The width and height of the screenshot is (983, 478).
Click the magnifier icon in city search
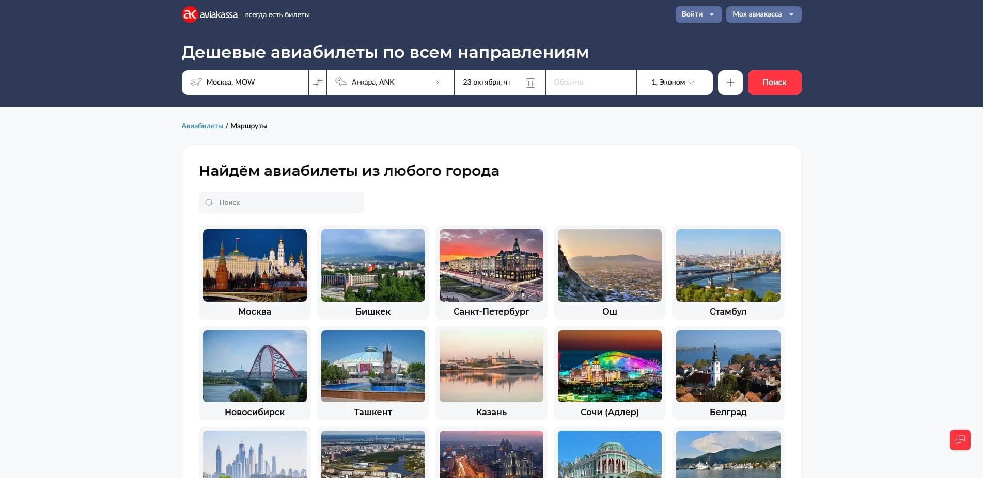209,203
